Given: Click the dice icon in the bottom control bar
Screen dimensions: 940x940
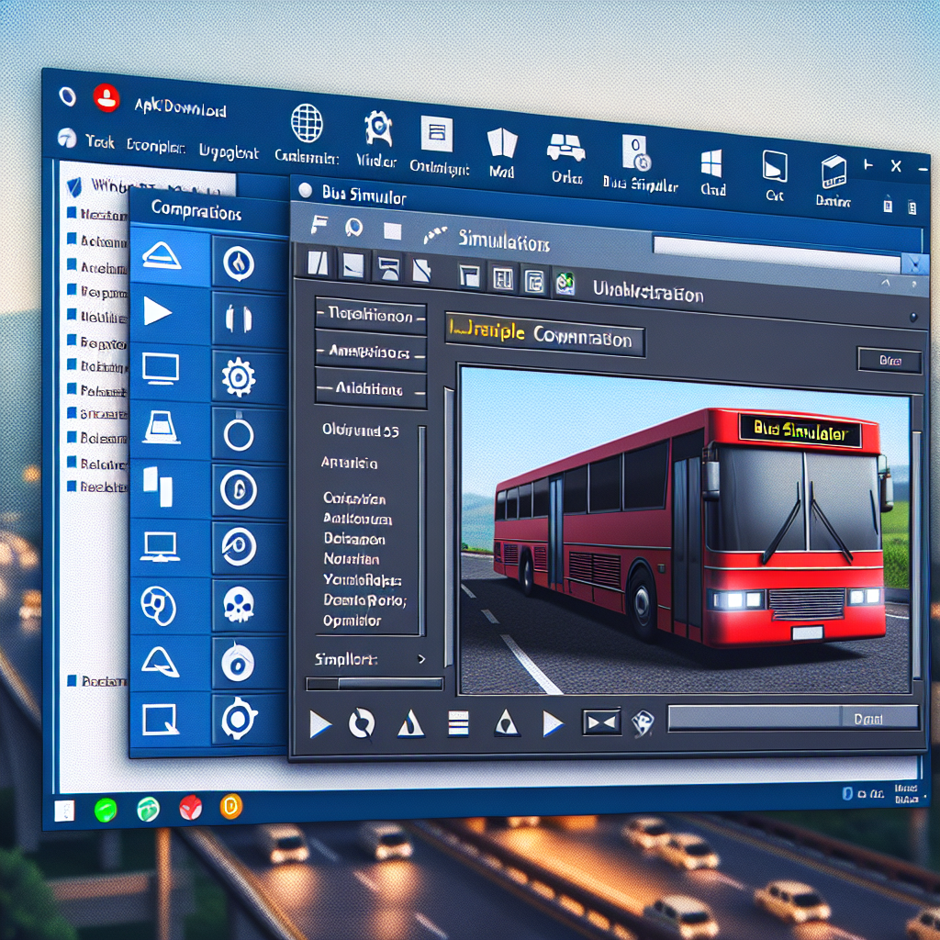Looking at the screenshot, I should [643, 723].
